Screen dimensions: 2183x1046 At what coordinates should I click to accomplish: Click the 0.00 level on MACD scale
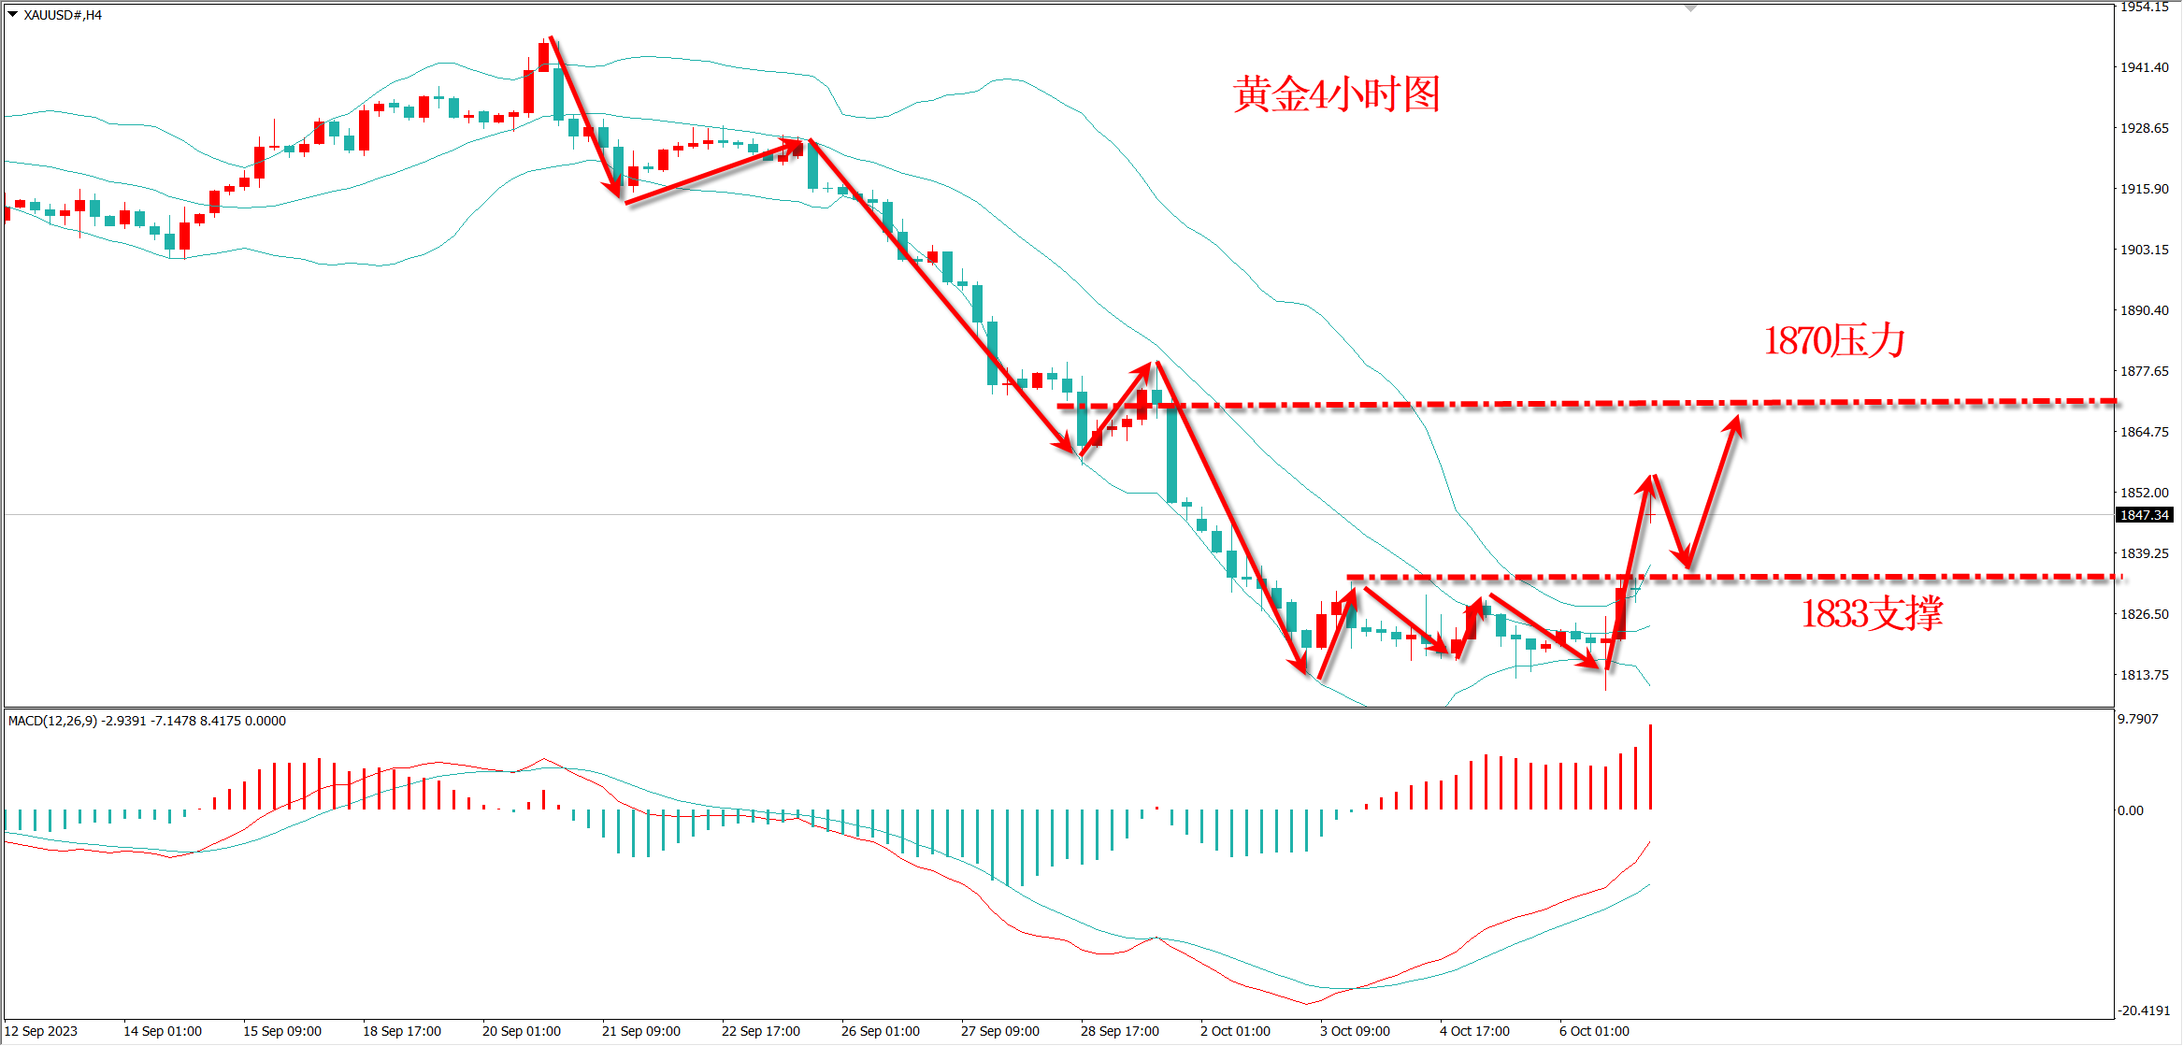point(2131,810)
